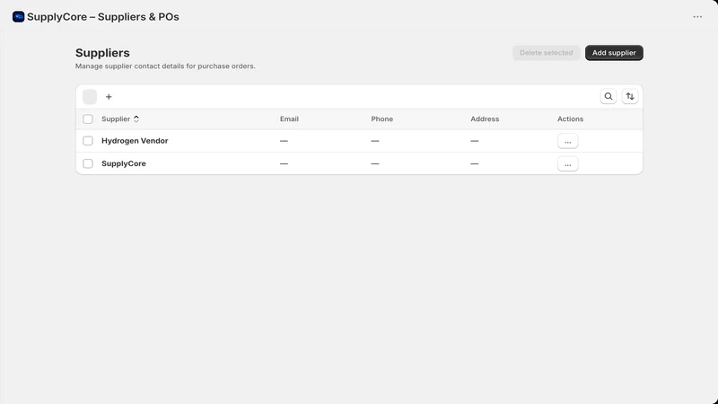Image resolution: width=718 pixels, height=404 pixels.
Task: Click the SupplyCore app logo icon
Action: [x=18, y=17]
